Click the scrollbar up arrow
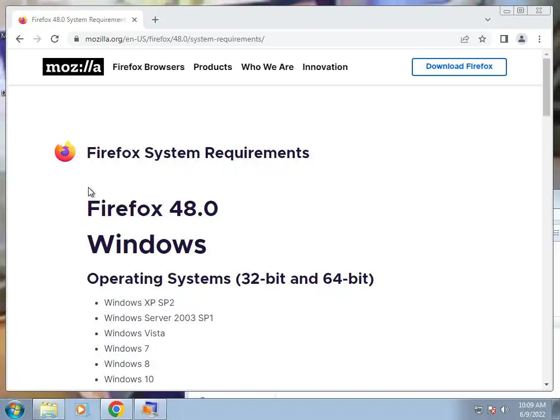560x420 pixels. [546, 54]
